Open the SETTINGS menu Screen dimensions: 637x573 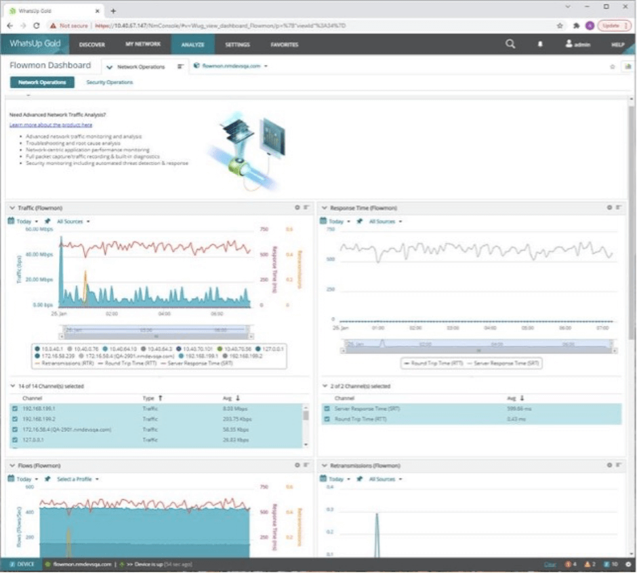237,44
